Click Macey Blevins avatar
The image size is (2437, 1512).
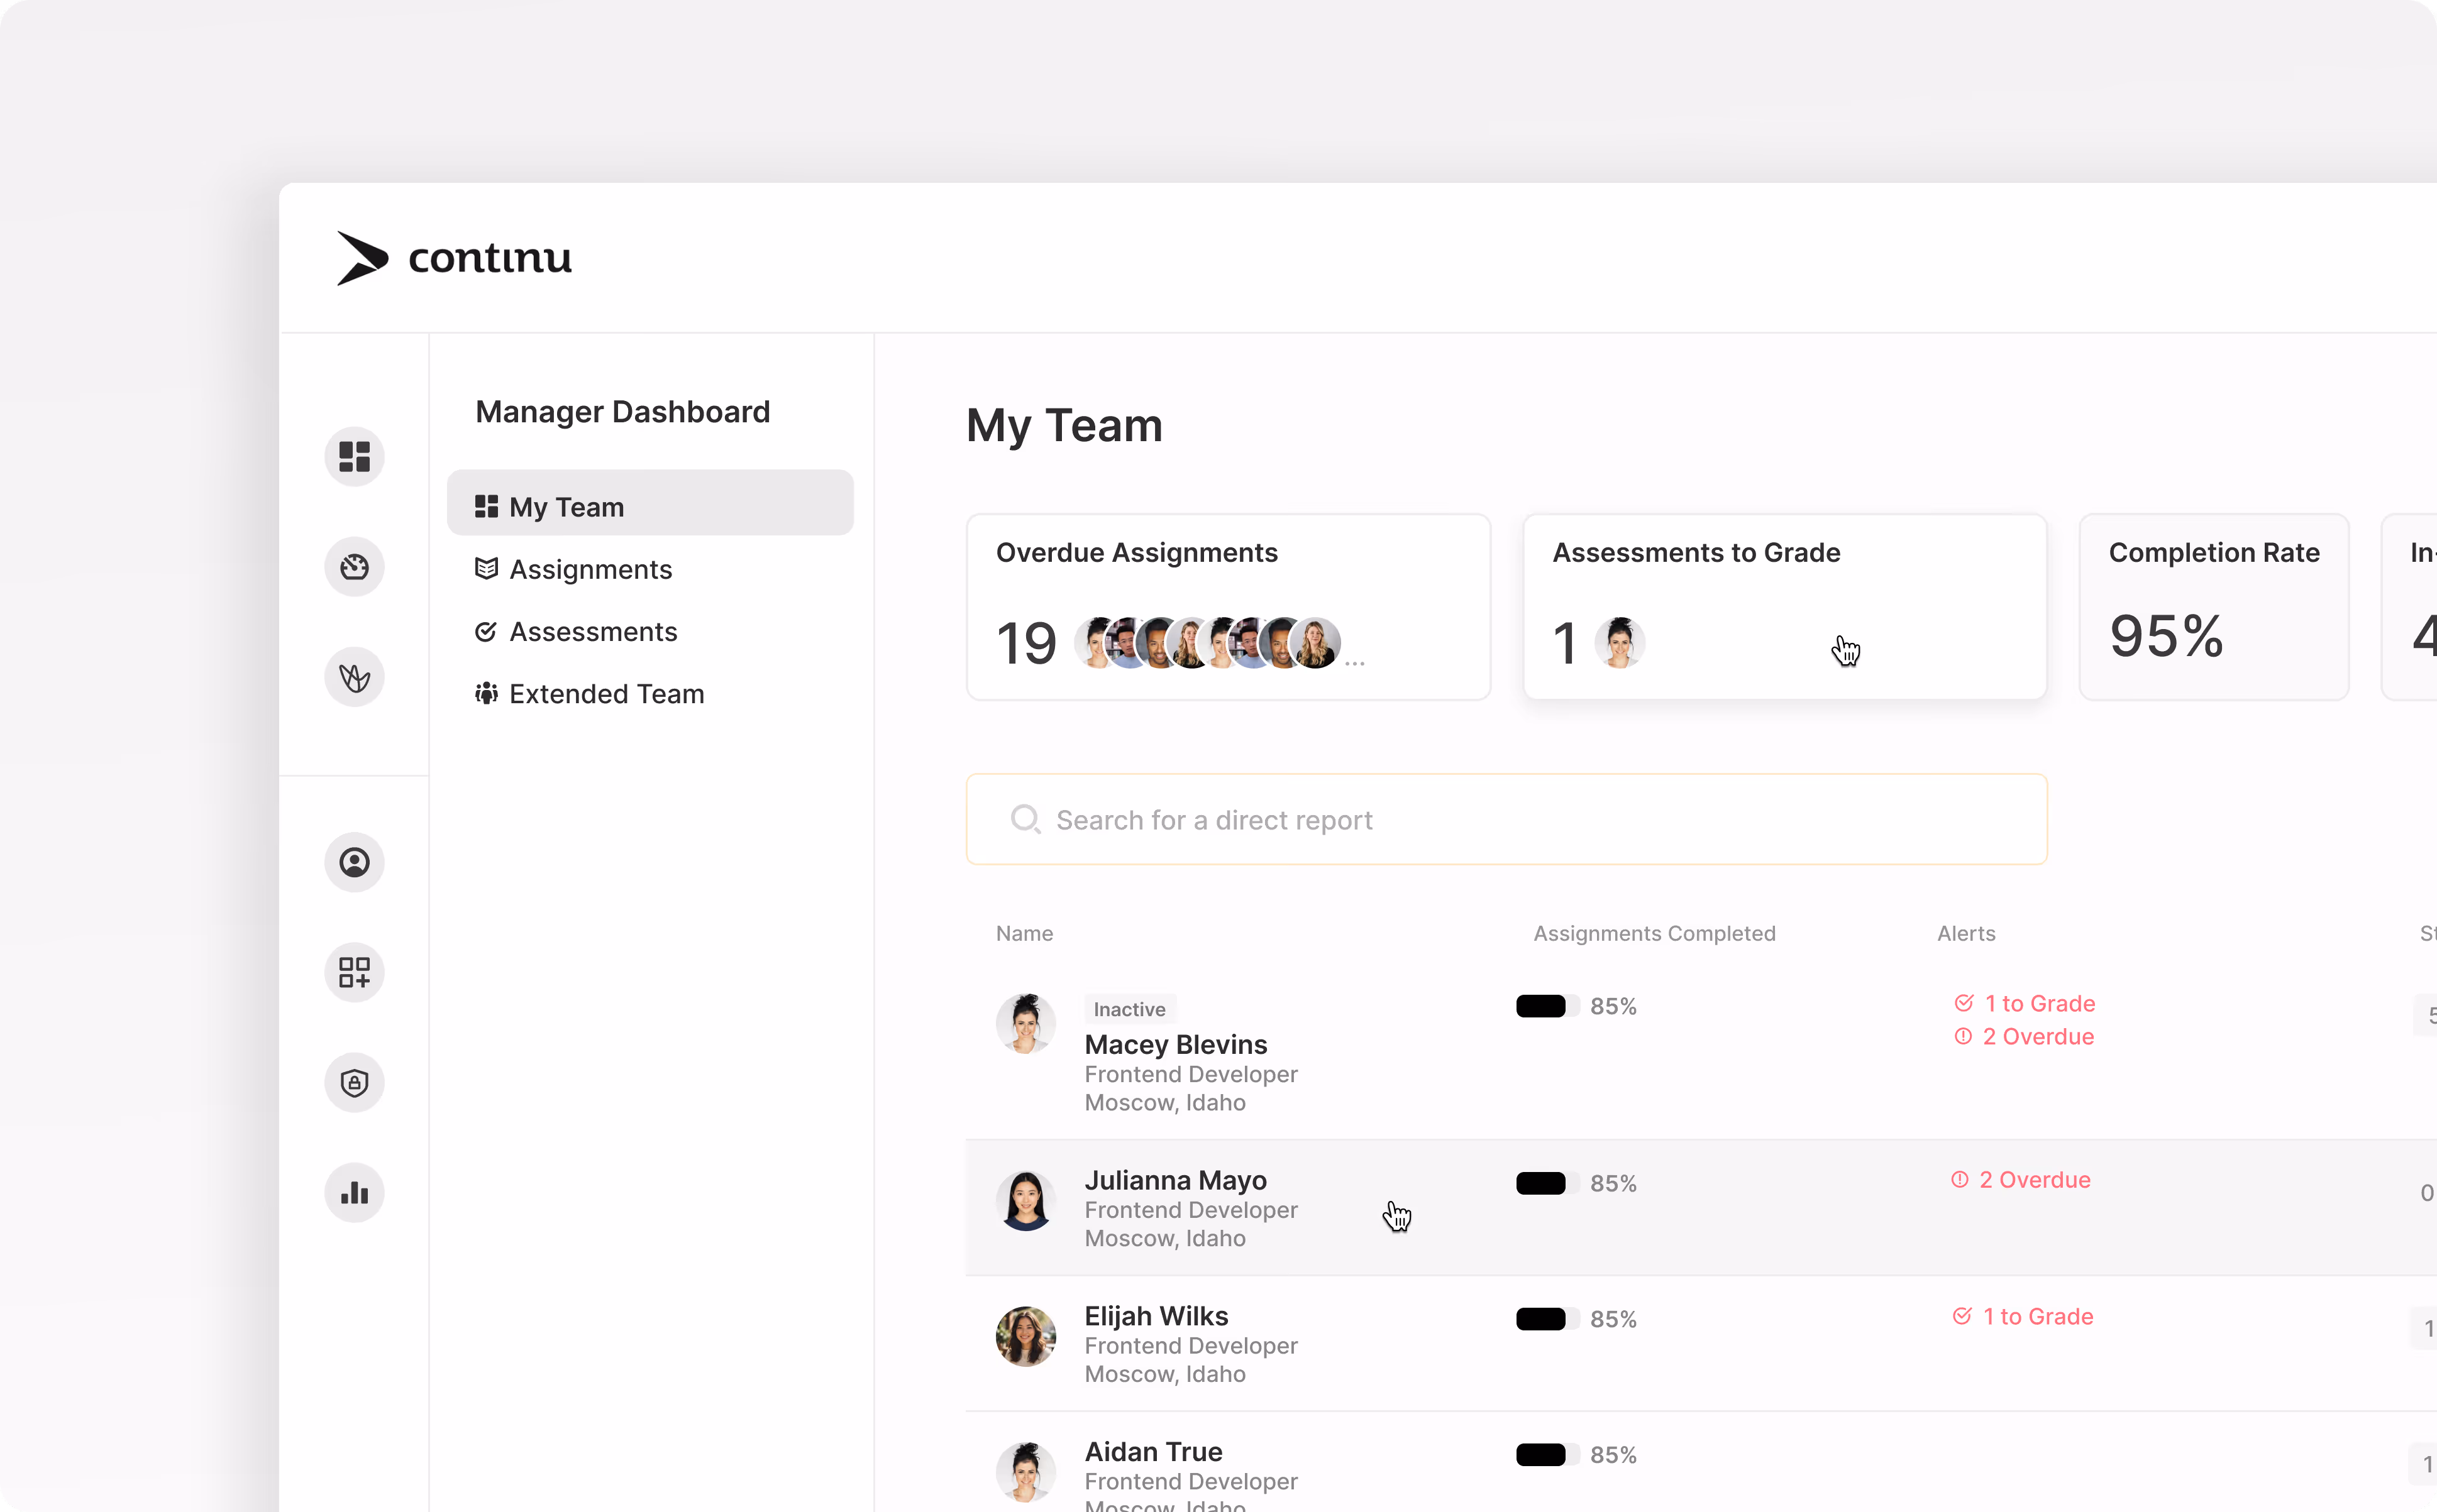[x=1025, y=1024]
